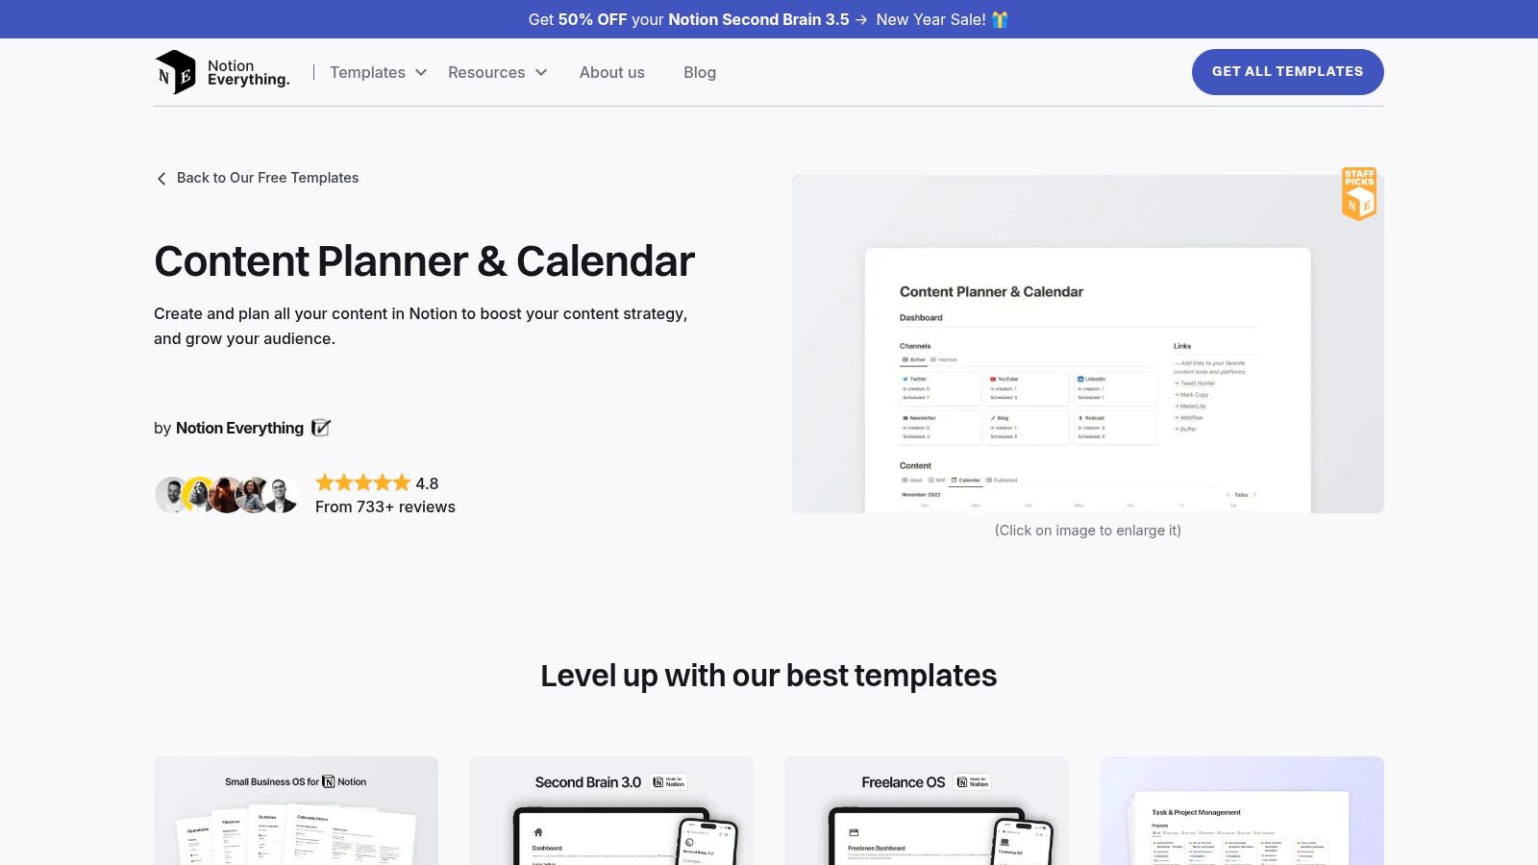This screenshot has height=865, width=1538.
Task: Expand the Templates dropdown menu
Action: pyautogui.click(x=378, y=72)
